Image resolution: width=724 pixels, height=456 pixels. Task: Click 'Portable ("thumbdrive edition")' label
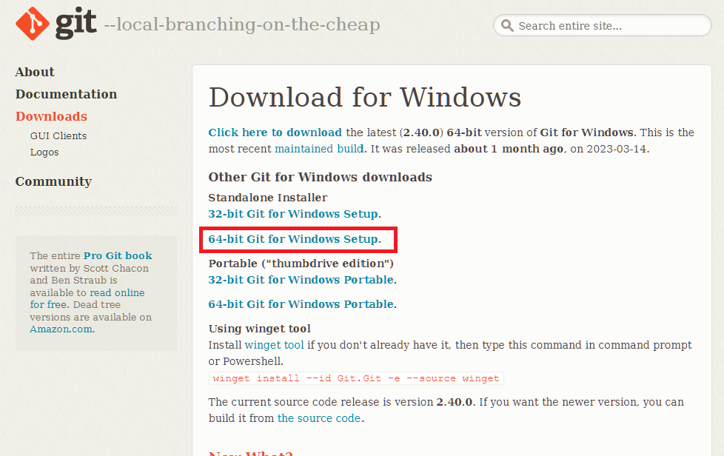[x=301, y=264]
